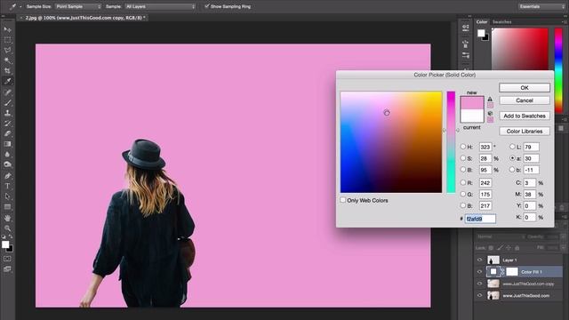Click OK in the Color Picker
This screenshot has width=569, height=320.
(x=525, y=87)
